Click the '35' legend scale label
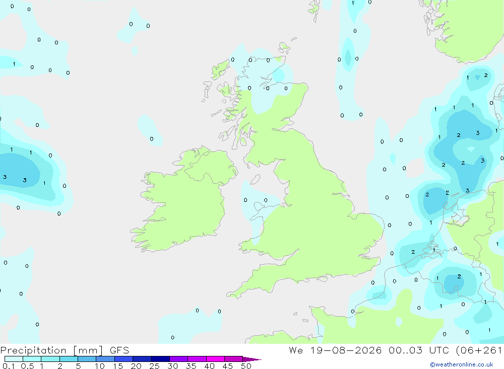Viewport: 504px width, 369px height. pyautogui.click(x=191, y=366)
